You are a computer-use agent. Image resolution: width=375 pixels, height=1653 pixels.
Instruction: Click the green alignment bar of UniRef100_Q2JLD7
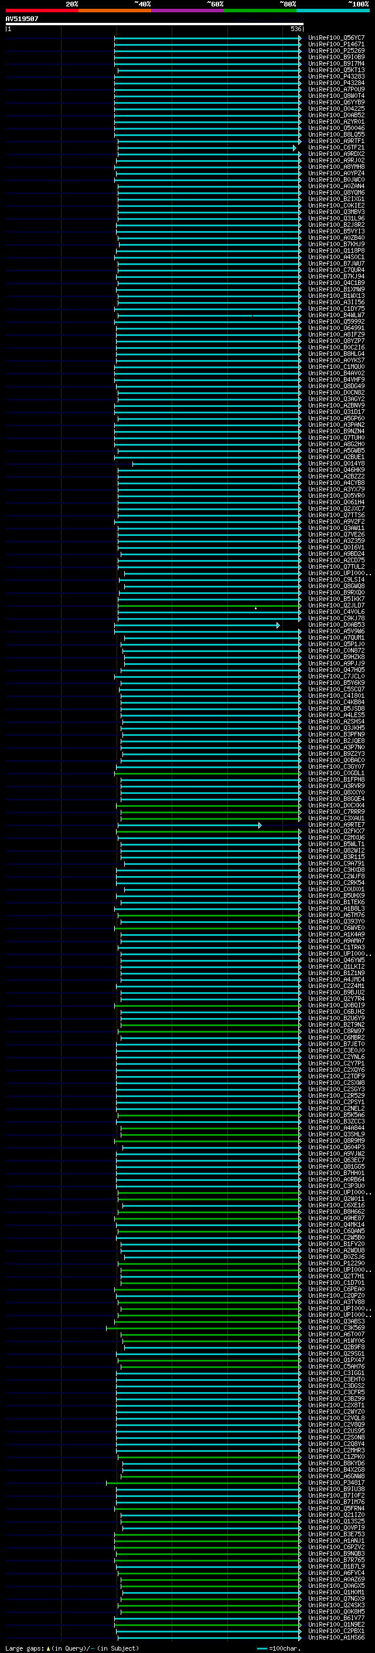pyautogui.click(x=210, y=605)
